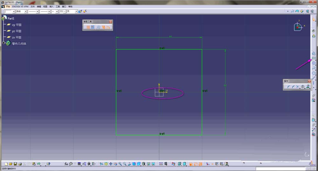The height and width of the screenshot is (171, 318).
Task: Toggle Geometrical Constraints in Sketch tools
Action: click(103, 27)
